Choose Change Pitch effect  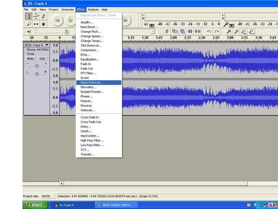pyautogui.click(x=99, y=31)
